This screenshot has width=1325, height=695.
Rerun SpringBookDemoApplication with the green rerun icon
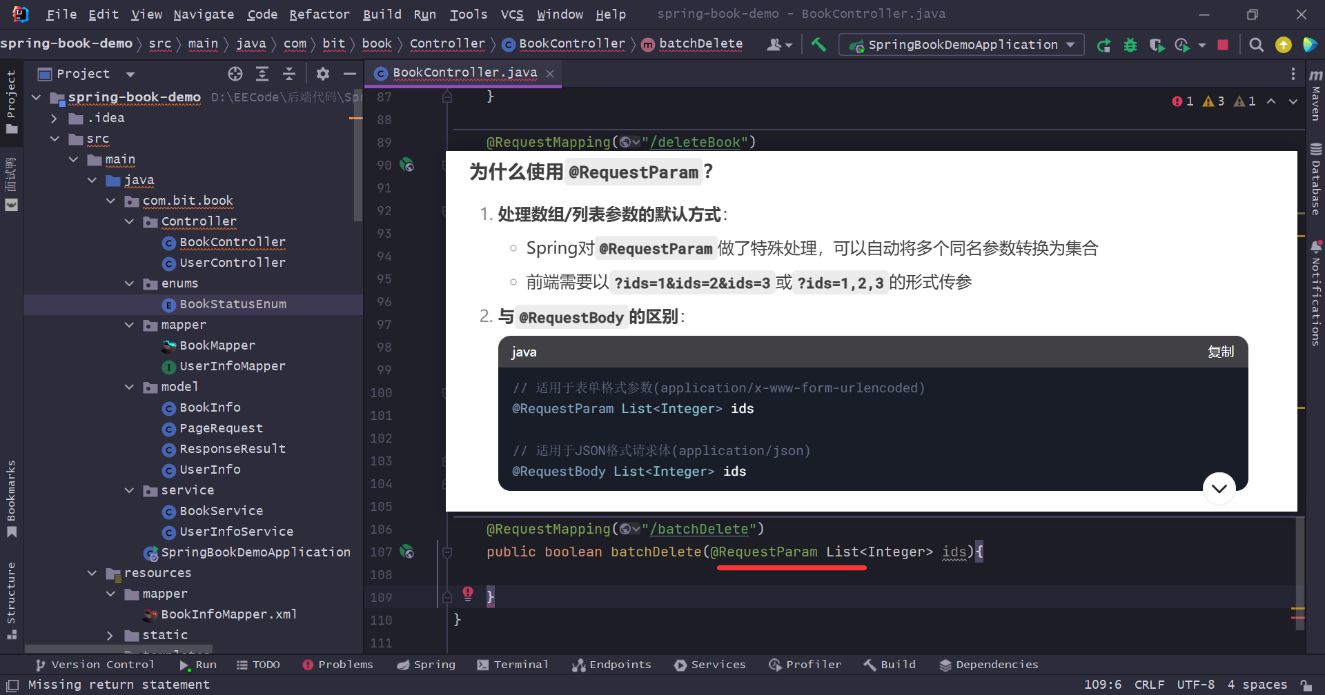tap(1103, 45)
